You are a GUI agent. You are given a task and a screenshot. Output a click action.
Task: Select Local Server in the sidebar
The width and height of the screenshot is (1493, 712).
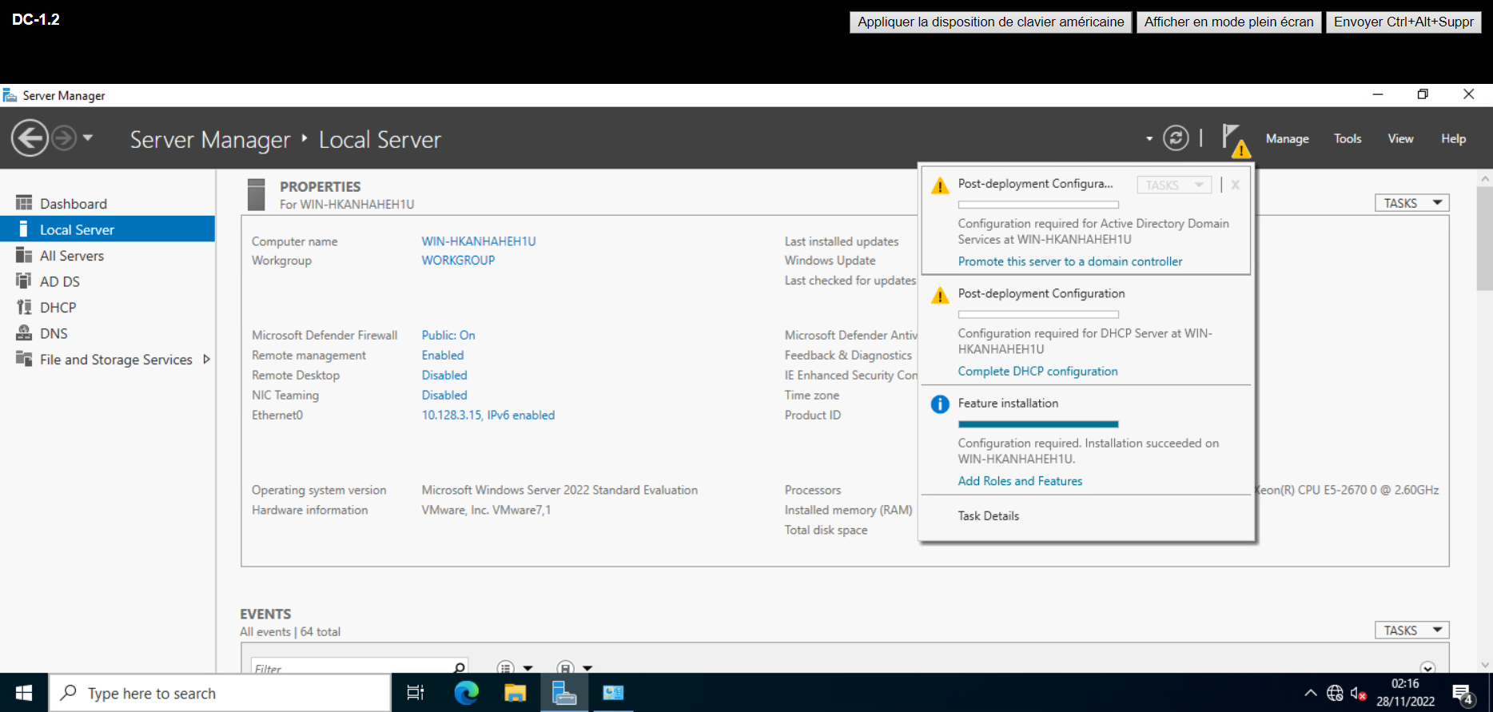tap(107, 229)
